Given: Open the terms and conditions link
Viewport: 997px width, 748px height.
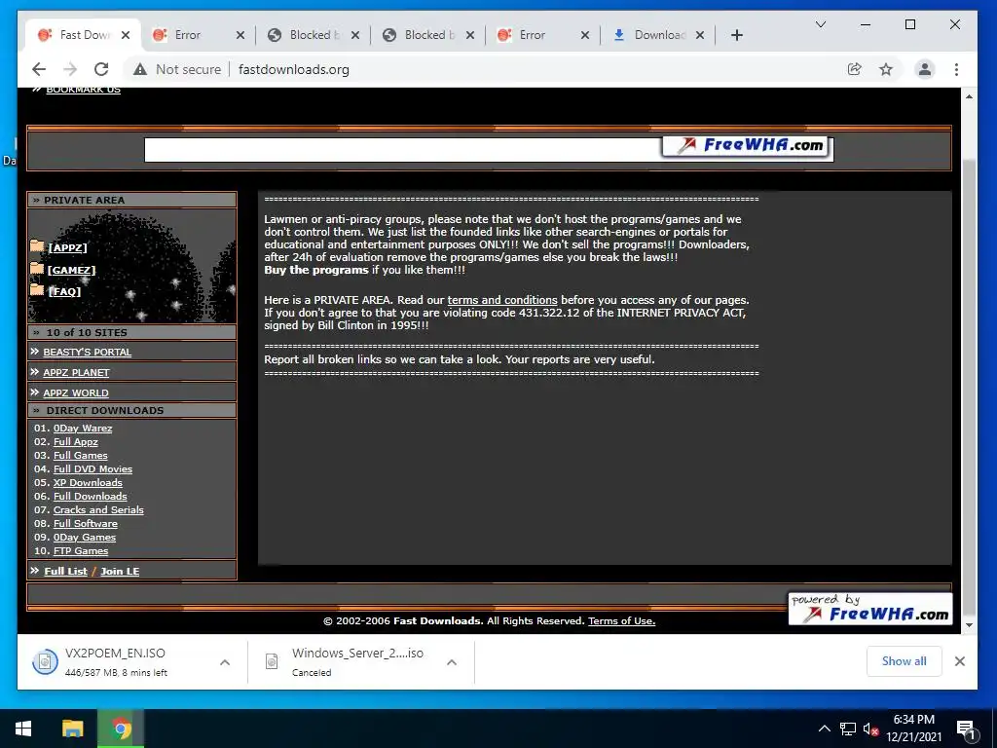Looking at the screenshot, I should click(502, 300).
